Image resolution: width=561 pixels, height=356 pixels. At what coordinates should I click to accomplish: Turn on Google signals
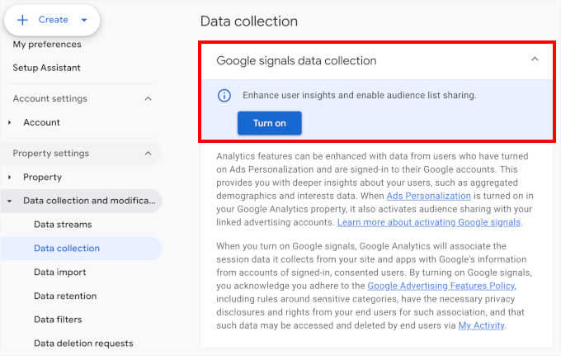pos(269,123)
